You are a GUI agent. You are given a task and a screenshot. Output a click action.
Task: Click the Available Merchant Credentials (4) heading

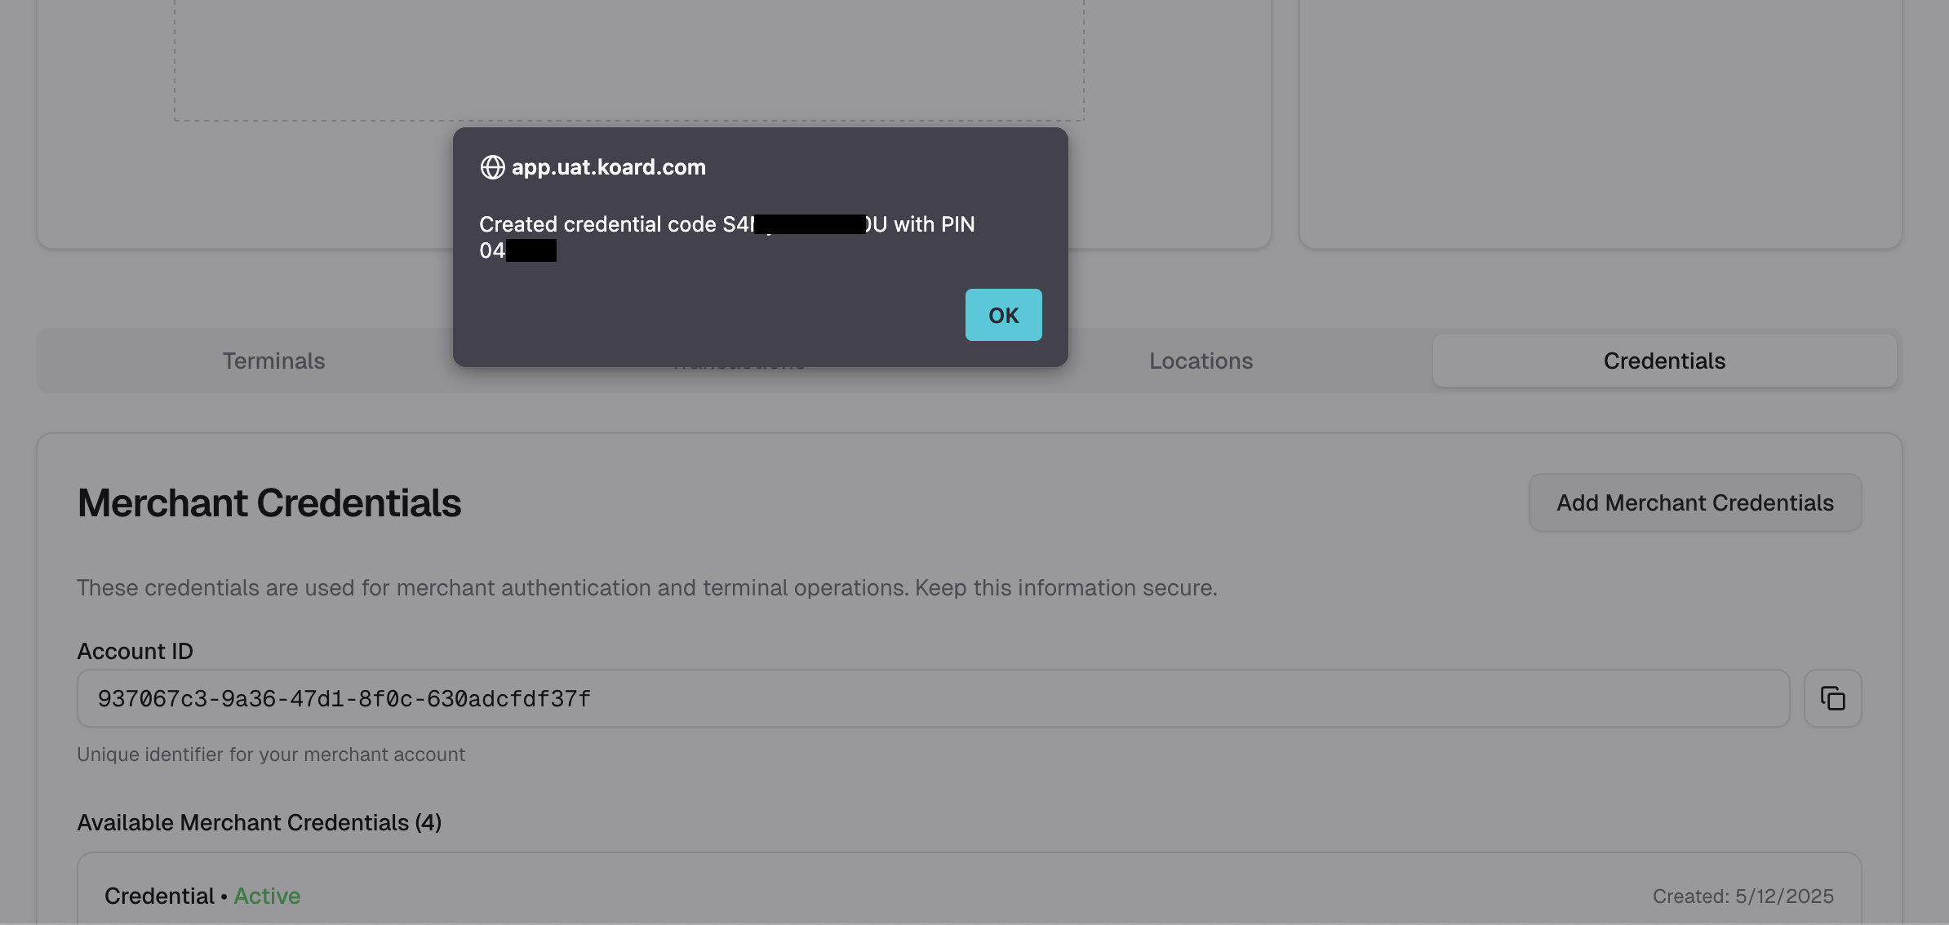[x=259, y=822]
